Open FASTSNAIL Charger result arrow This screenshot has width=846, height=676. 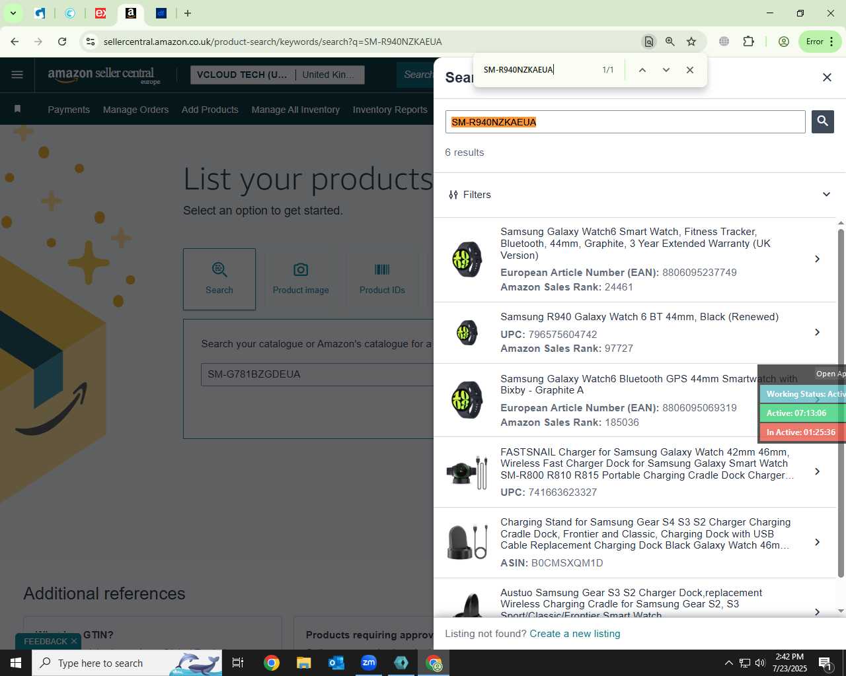tap(817, 471)
